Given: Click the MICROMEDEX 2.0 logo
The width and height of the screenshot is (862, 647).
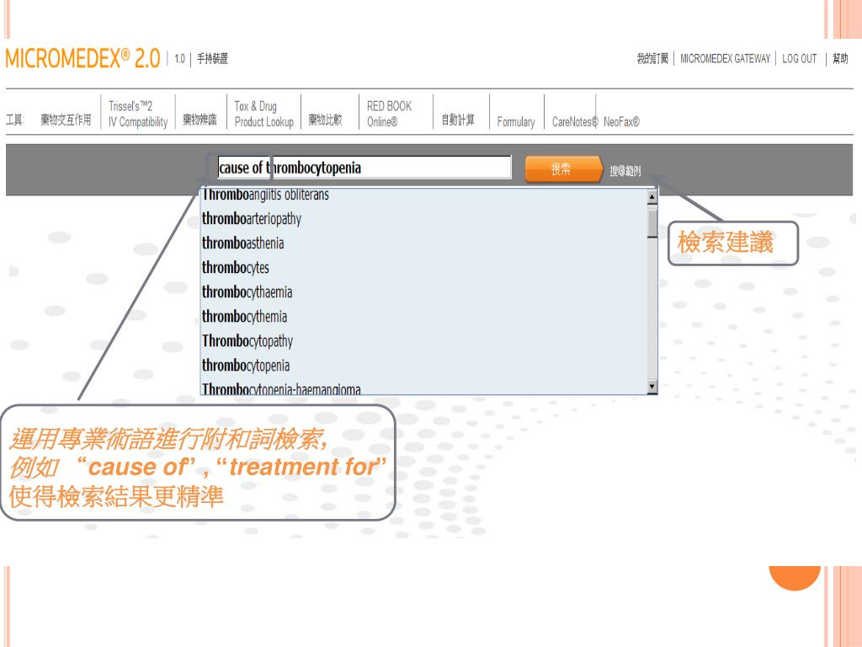Looking at the screenshot, I should tap(82, 58).
